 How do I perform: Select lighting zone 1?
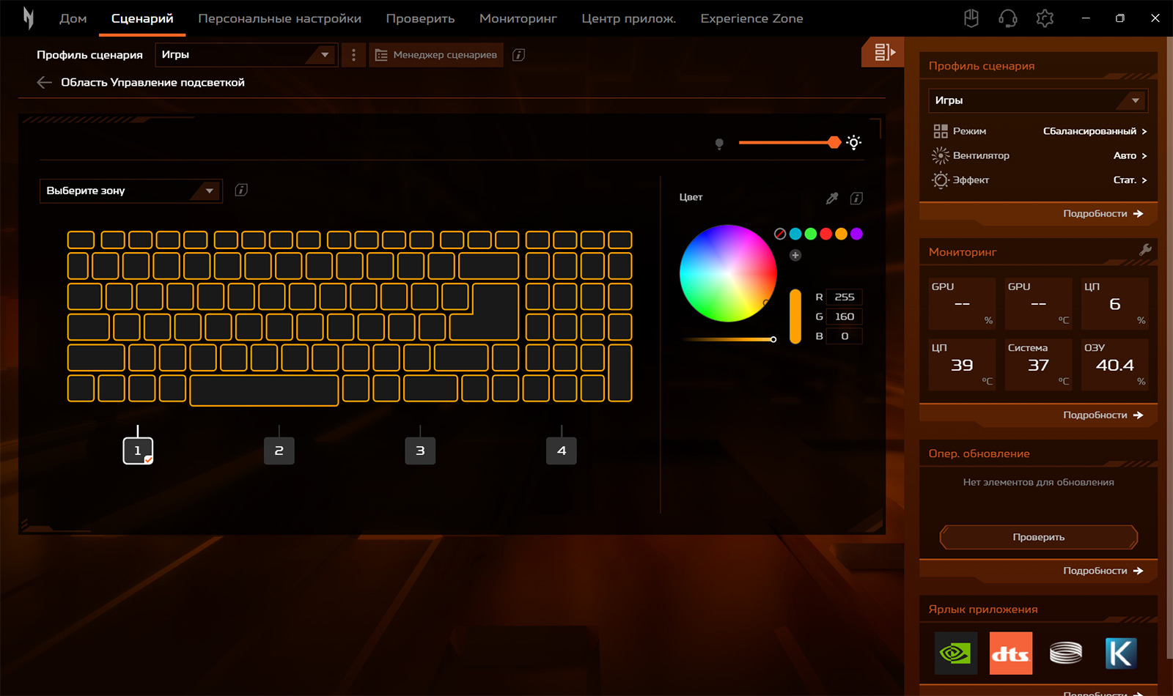pyautogui.click(x=138, y=451)
